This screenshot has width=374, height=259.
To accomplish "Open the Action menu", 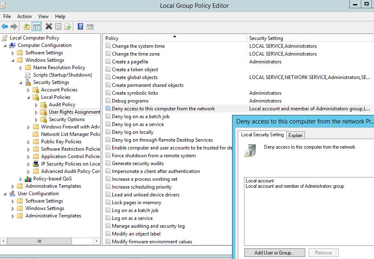I will [x=24, y=16].
